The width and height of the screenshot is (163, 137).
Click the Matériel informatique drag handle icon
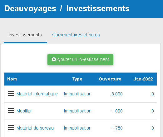pyautogui.click(x=11, y=94)
